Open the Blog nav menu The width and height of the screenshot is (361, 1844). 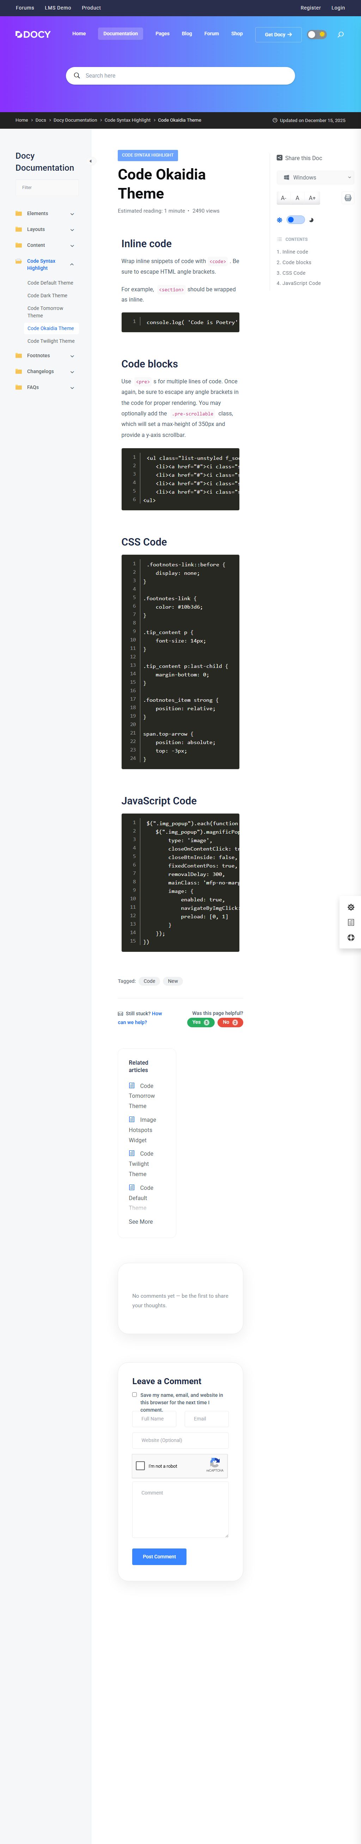187,34
